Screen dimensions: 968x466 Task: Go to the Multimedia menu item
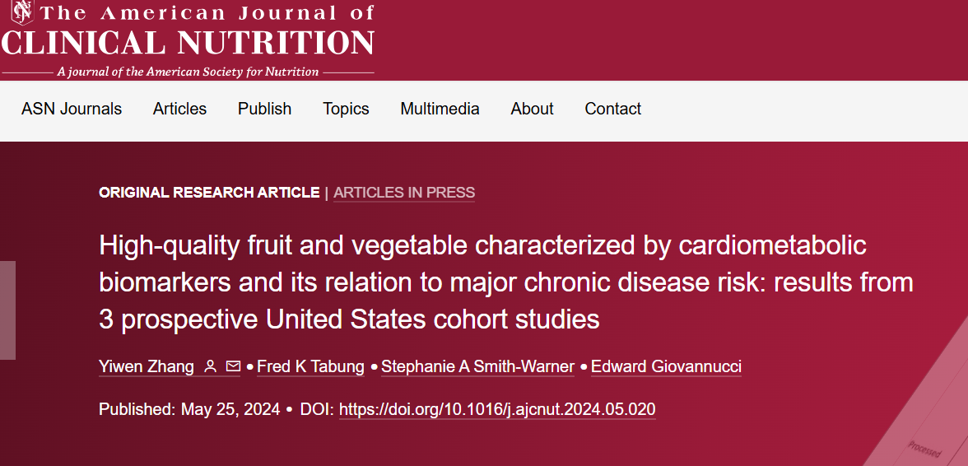pyautogui.click(x=440, y=109)
